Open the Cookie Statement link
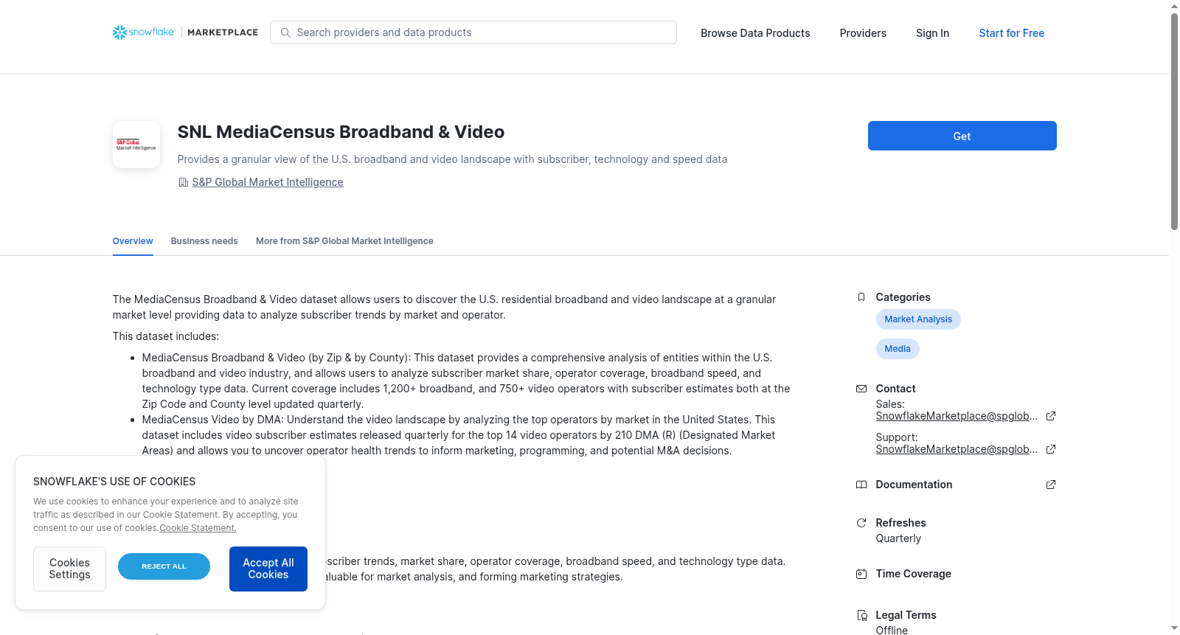1180x635 pixels. [198, 528]
